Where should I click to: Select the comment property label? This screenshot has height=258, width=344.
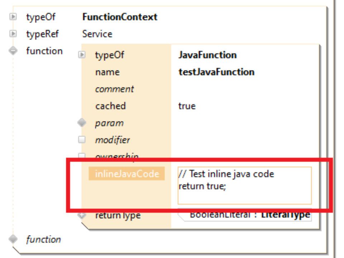[114, 89]
